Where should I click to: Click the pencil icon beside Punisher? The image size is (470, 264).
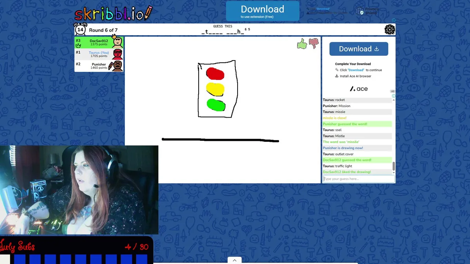pos(111,66)
